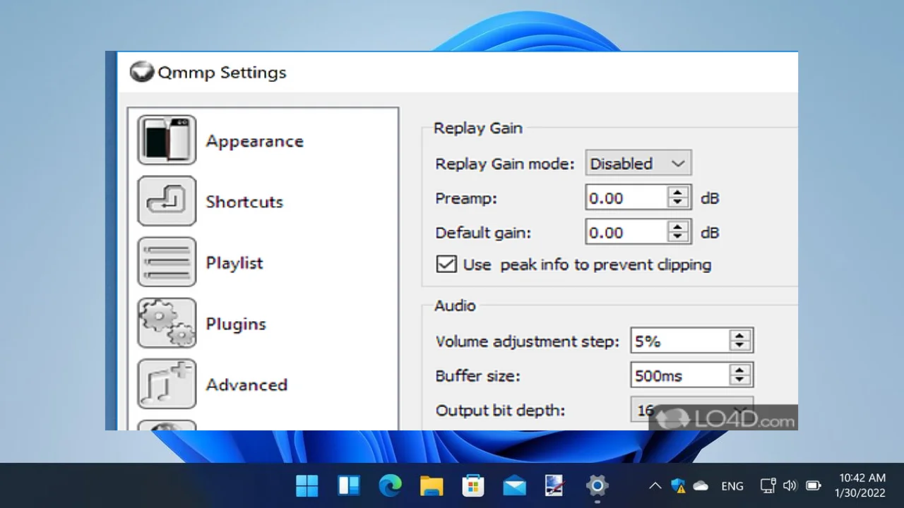Click the Shortcuts settings icon
This screenshot has width=904, height=508.
[x=167, y=201]
